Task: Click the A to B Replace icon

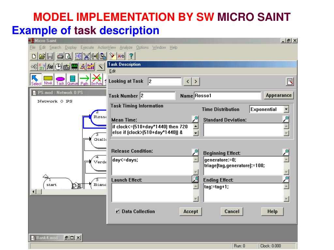Action: click(x=121, y=56)
